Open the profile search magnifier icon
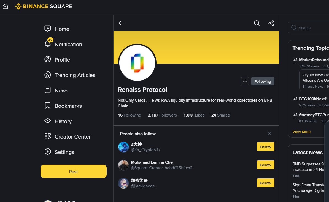This screenshot has width=329, height=202. click(257, 23)
